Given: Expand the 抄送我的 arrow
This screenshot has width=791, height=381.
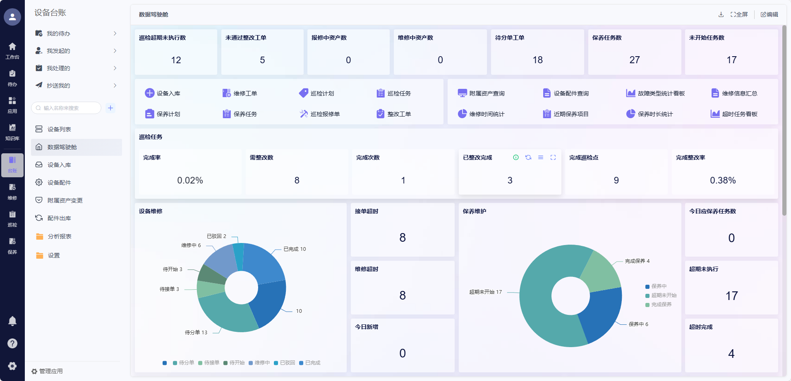Looking at the screenshot, I should tap(115, 86).
